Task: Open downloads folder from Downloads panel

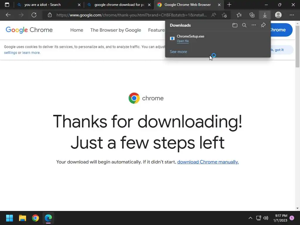Action: pos(235,25)
